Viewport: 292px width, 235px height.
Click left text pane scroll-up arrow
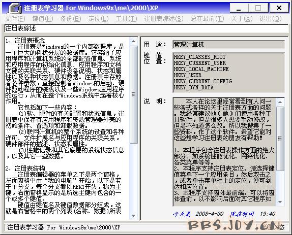pyautogui.click(x=133, y=41)
